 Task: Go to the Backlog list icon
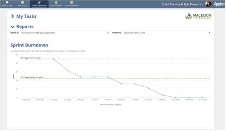tap(22, 3)
